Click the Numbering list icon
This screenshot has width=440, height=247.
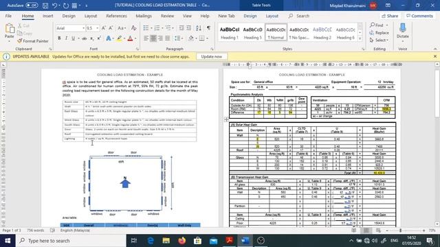coord(157,28)
